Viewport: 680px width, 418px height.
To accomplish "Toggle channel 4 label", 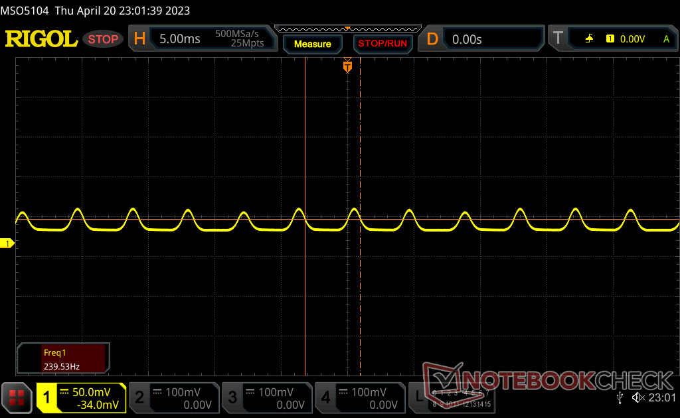I will point(325,397).
